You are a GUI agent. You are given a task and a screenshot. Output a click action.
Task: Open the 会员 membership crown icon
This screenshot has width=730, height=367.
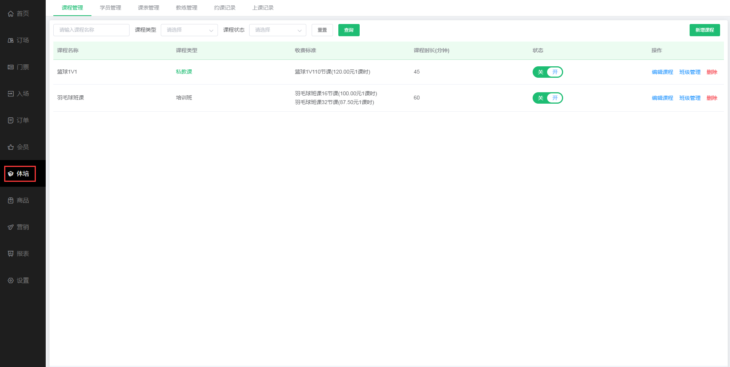pos(11,147)
